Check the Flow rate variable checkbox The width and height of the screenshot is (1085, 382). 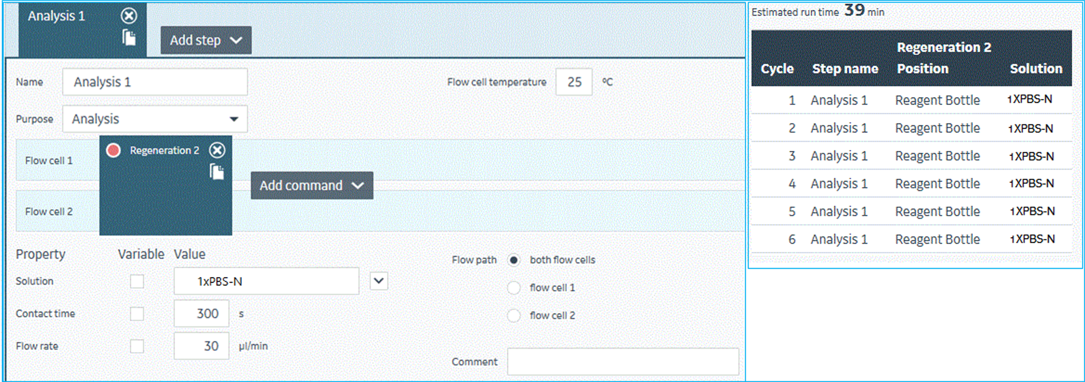click(137, 346)
